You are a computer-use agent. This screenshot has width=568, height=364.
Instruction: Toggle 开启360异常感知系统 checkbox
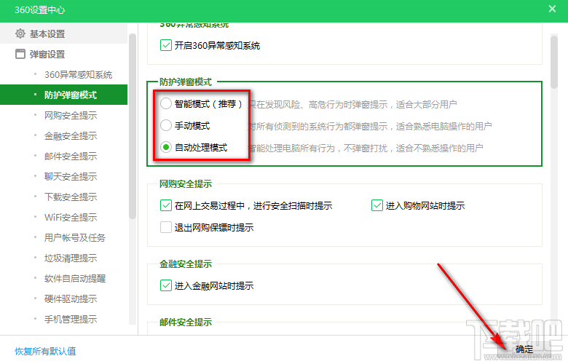(166, 45)
